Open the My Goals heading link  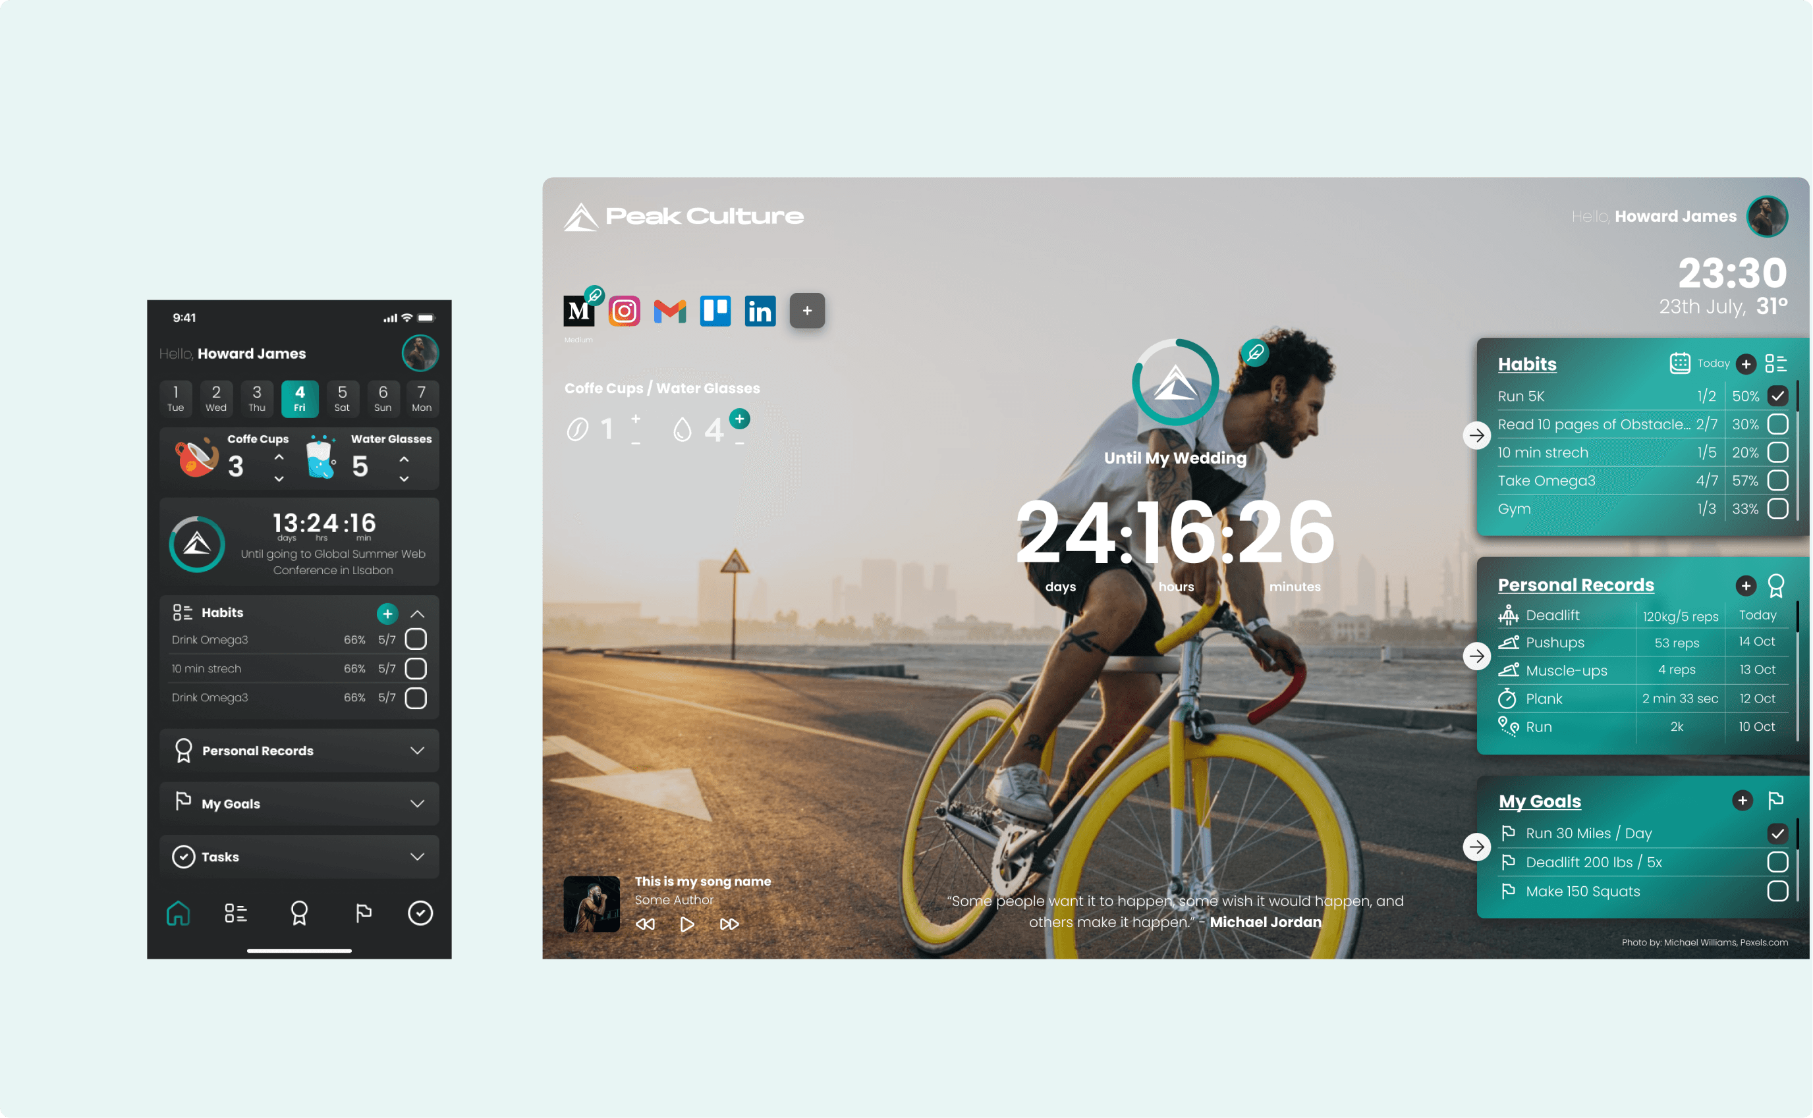(1540, 801)
